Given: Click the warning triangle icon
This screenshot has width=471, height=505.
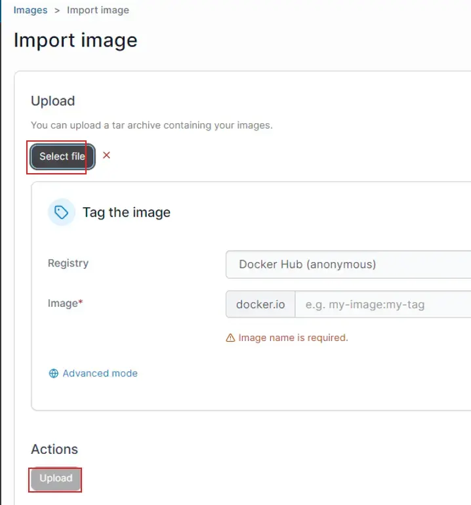Looking at the screenshot, I should [x=230, y=338].
